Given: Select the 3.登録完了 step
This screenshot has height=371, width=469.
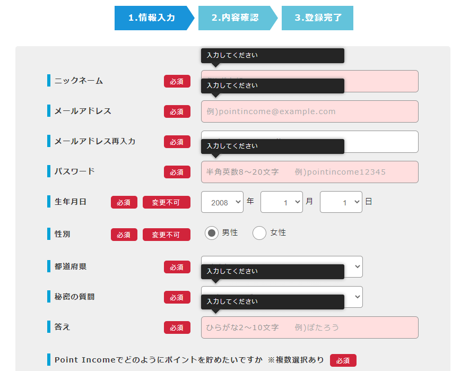Looking at the screenshot, I should 317,18.
